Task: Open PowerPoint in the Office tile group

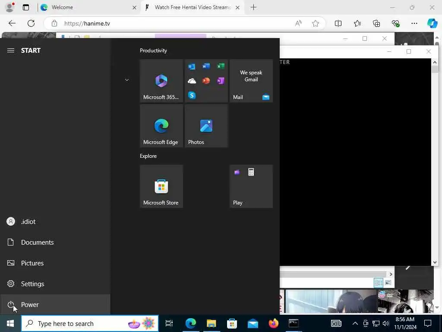Action: pos(206,81)
